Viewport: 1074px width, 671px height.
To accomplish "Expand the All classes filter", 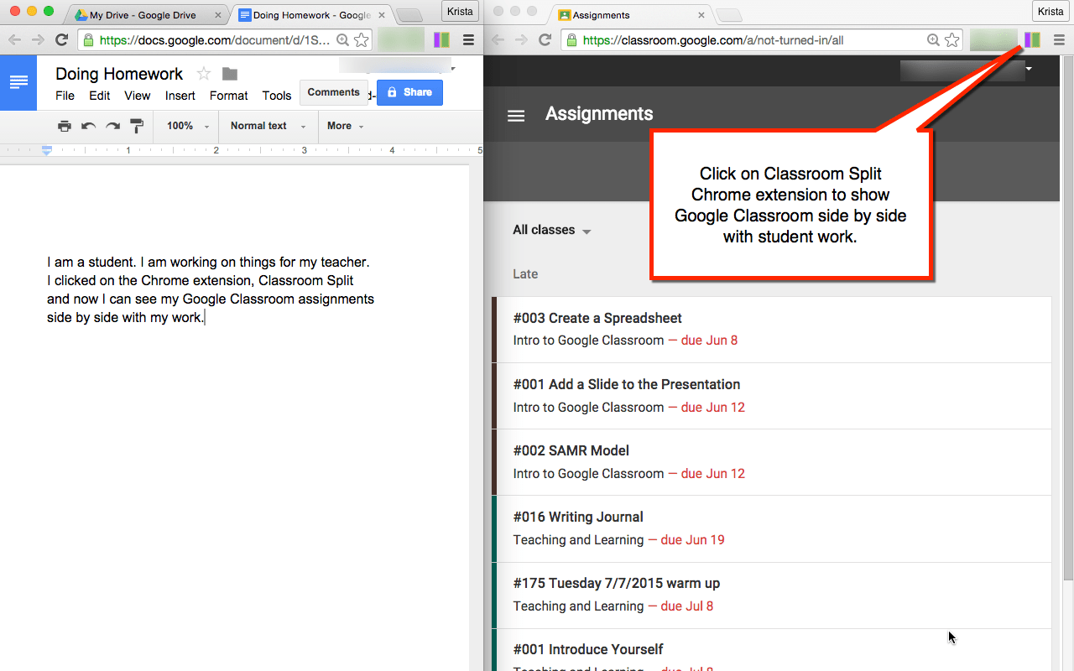I will point(551,230).
